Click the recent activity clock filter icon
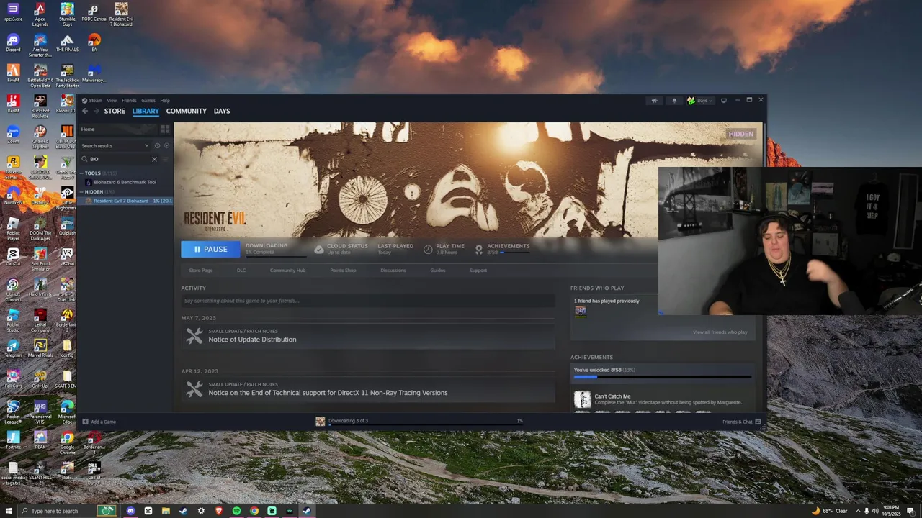The image size is (922, 518). (x=157, y=145)
